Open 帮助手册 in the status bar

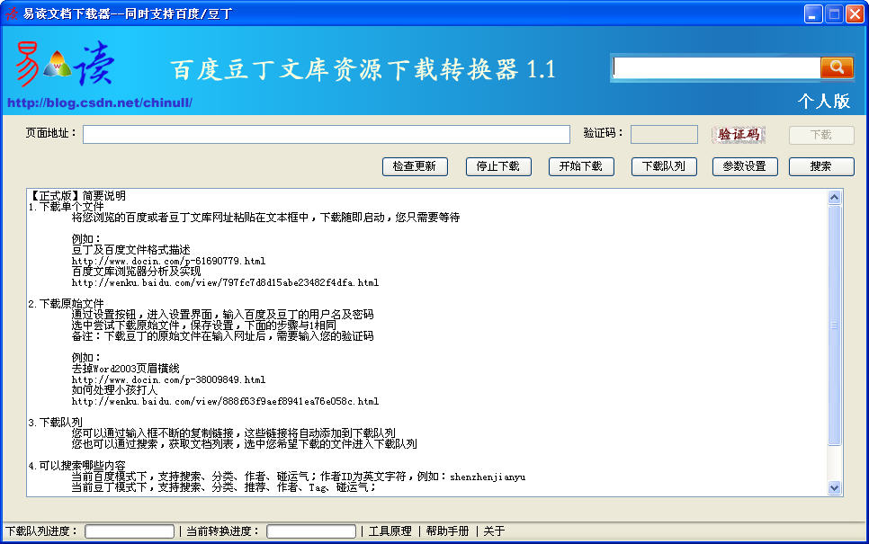point(448,531)
